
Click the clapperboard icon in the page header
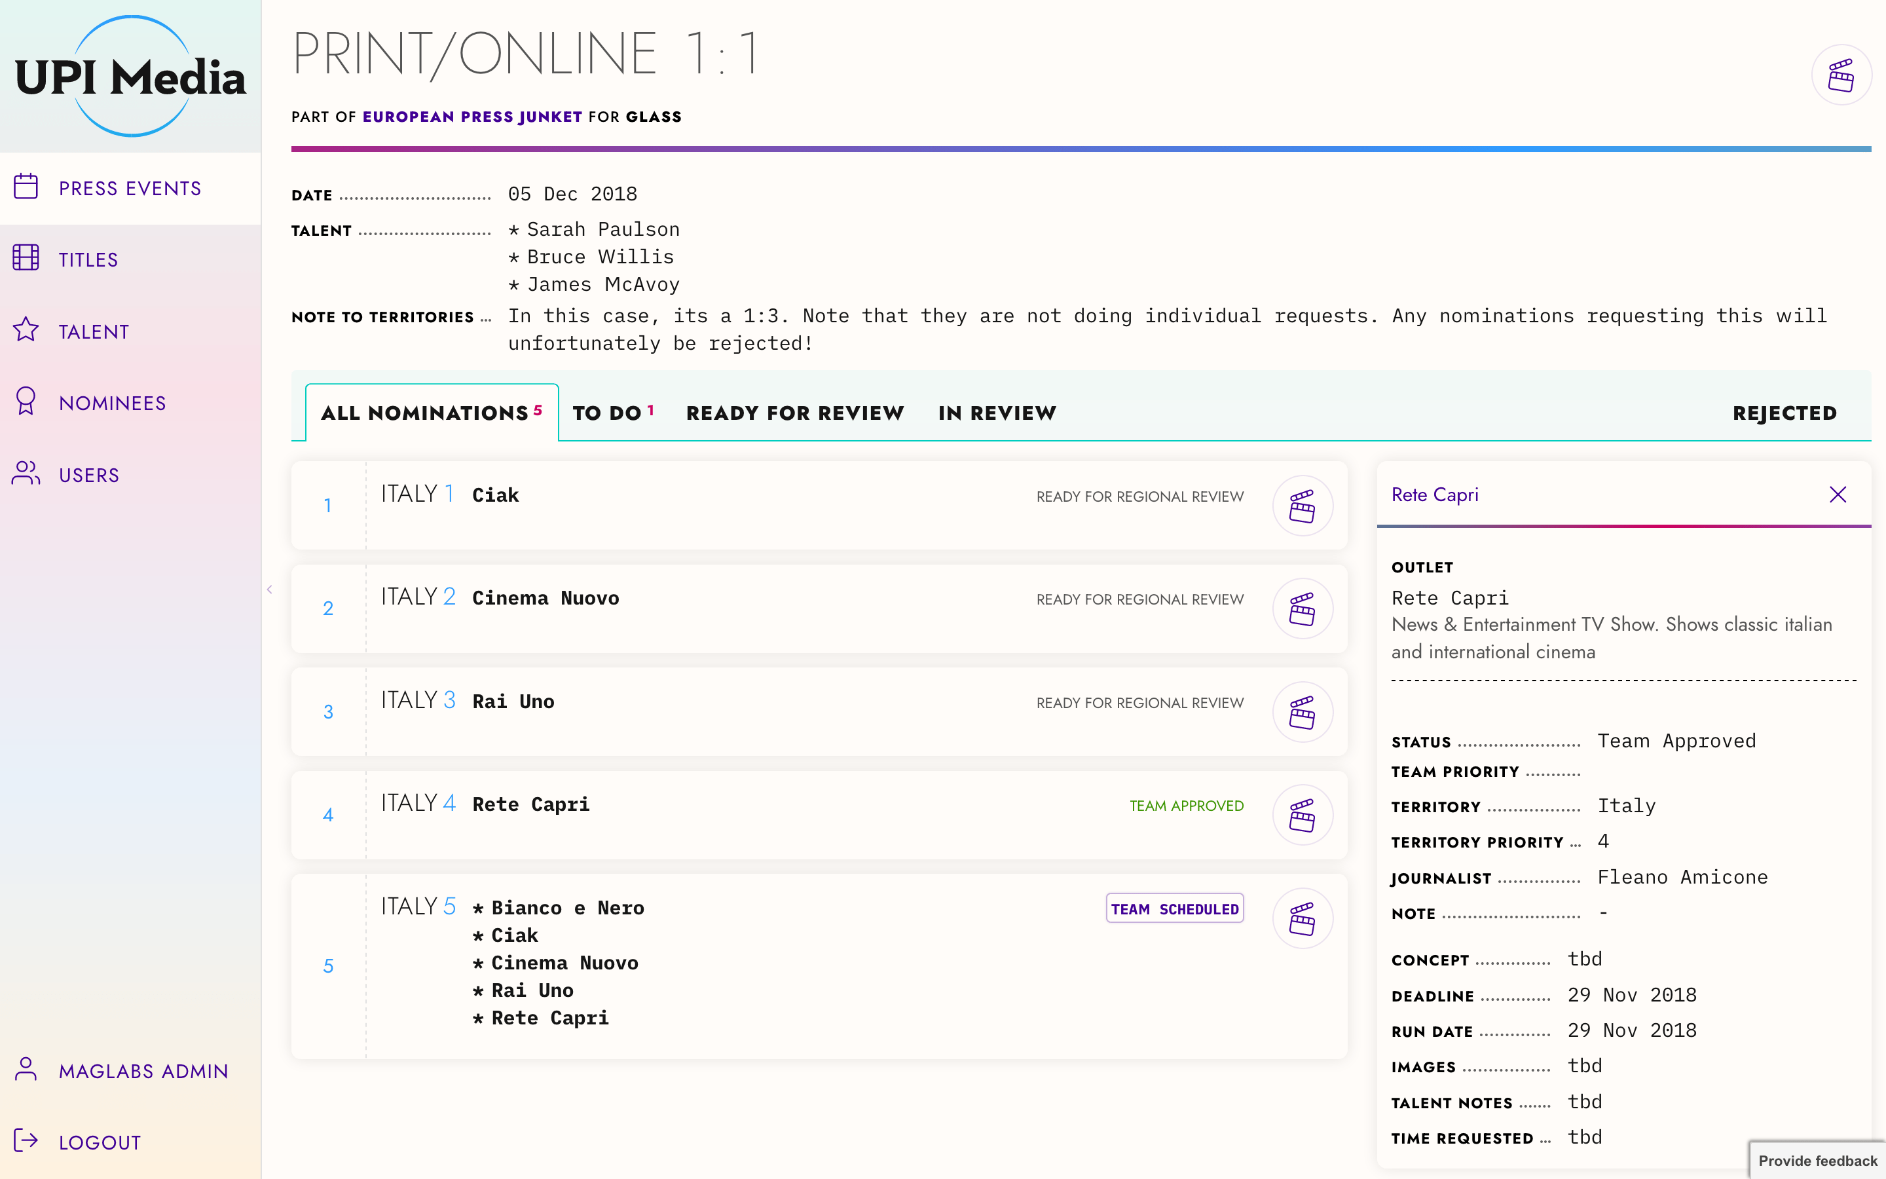click(1841, 75)
